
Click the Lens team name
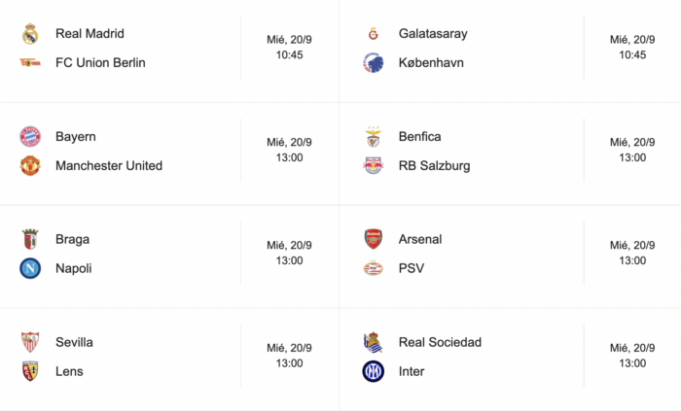pyautogui.click(x=69, y=371)
